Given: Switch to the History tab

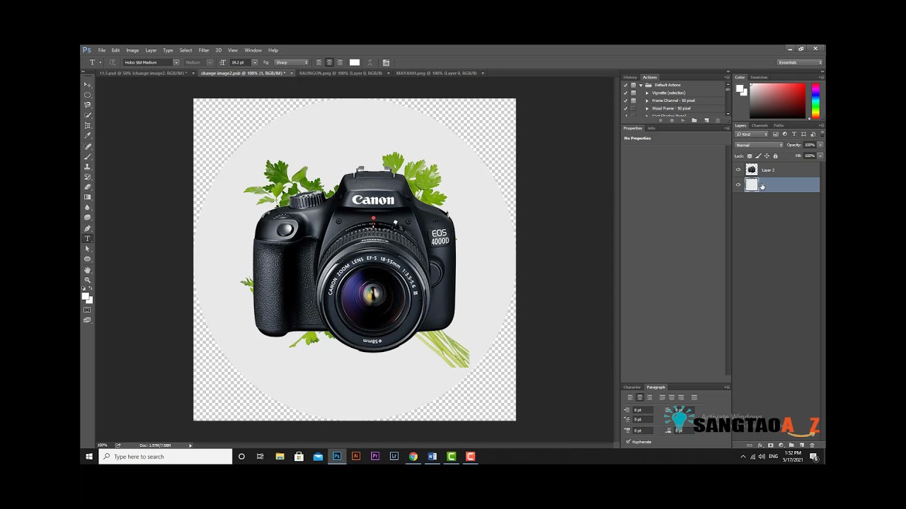Looking at the screenshot, I should [x=630, y=77].
